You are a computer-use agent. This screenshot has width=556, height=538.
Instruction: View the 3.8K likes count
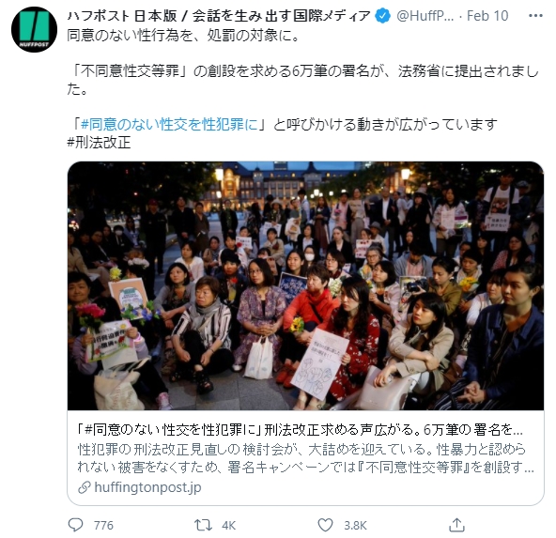tap(355, 525)
